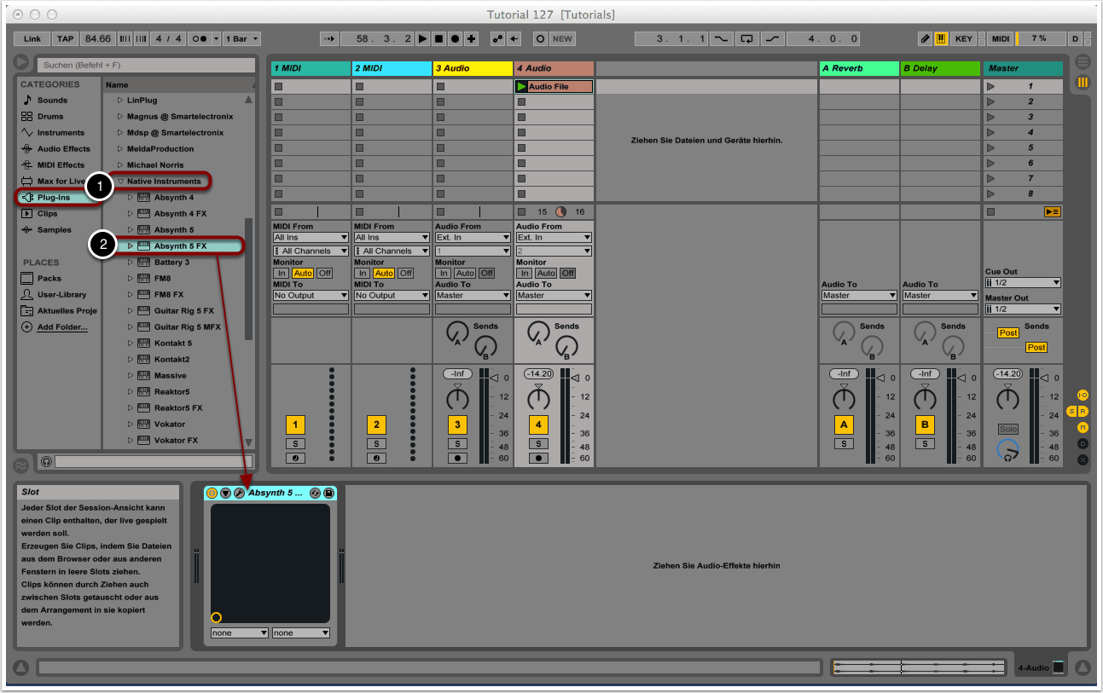The image size is (1103, 693).
Task: Click the TAP tempo button
Action: pos(65,39)
